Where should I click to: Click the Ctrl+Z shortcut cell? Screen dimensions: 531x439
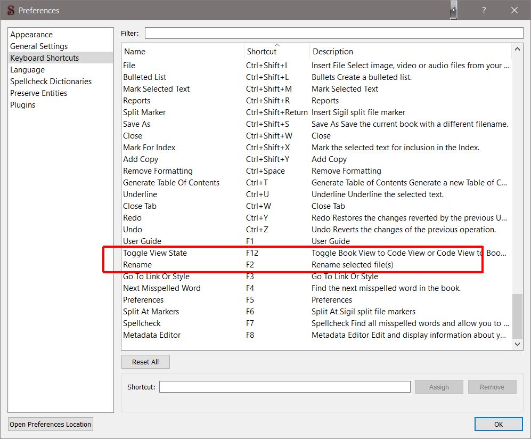257,230
